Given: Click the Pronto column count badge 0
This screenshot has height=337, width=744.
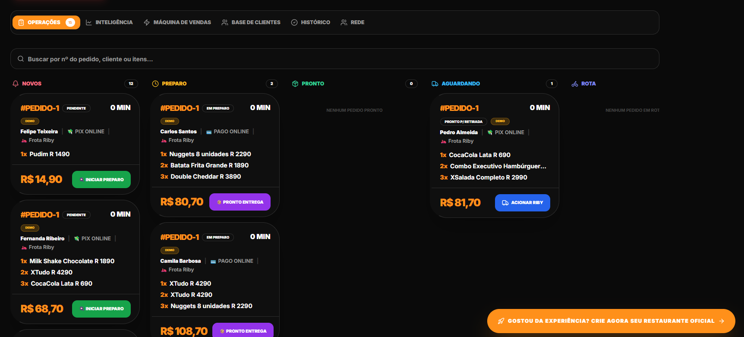Looking at the screenshot, I should tap(411, 84).
